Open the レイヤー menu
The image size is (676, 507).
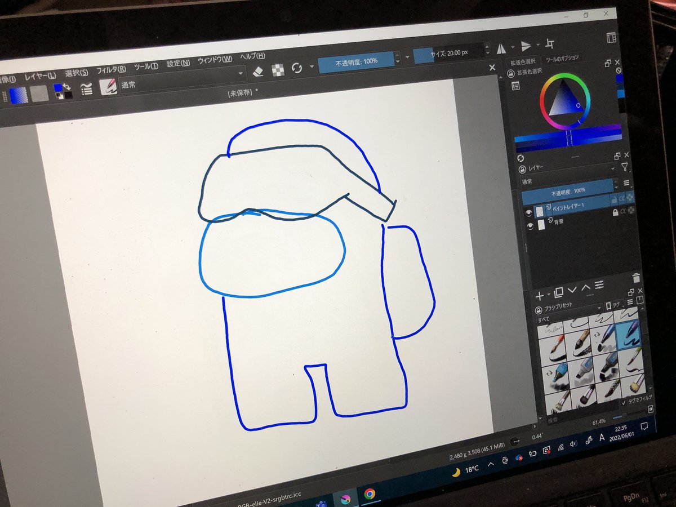(x=40, y=76)
